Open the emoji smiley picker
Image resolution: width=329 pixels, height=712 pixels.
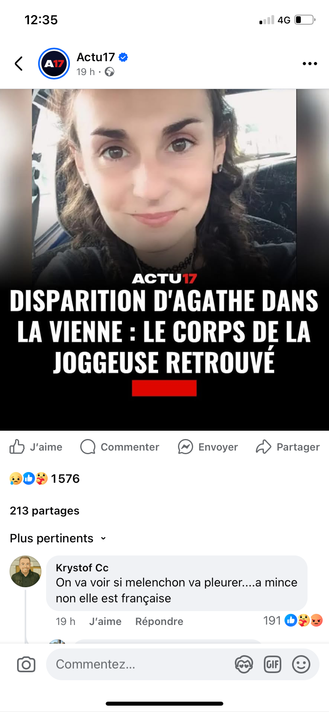coord(301,664)
